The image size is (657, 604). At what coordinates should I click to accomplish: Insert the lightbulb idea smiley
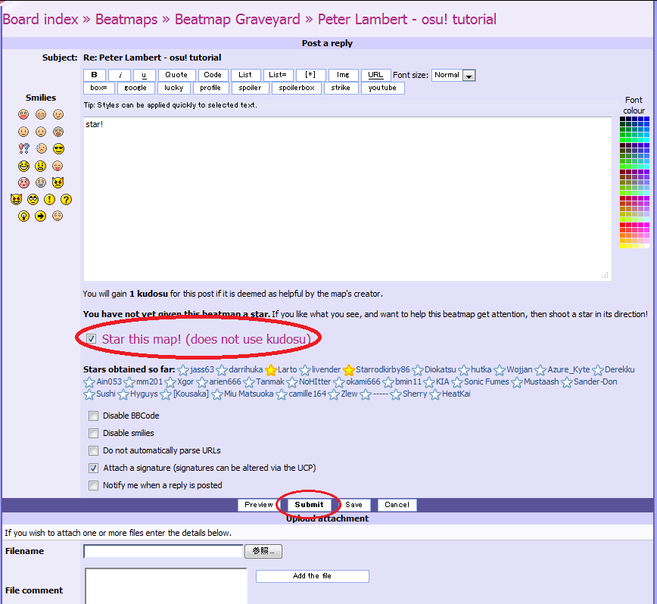(x=23, y=216)
